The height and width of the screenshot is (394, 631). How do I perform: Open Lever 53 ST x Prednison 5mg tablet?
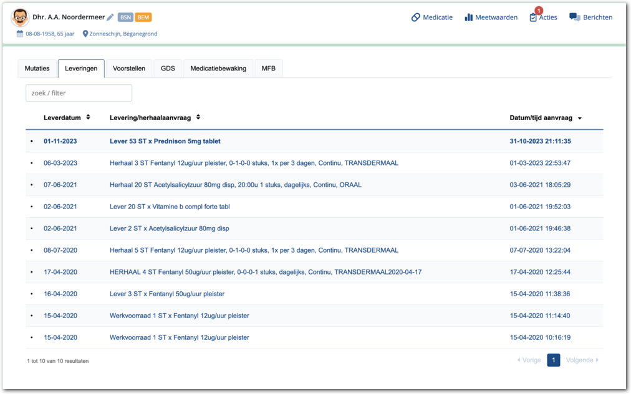click(x=165, y=141)
